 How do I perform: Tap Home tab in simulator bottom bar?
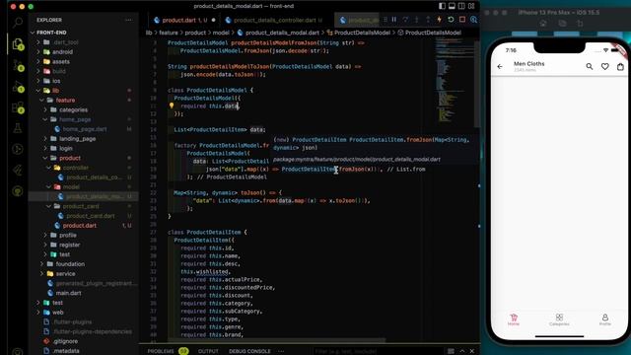[514, 319]
